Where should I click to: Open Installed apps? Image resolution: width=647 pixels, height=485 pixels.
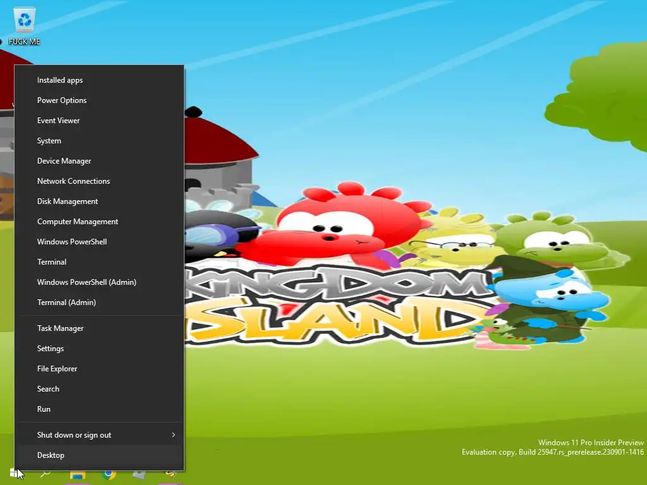[99, 80]
